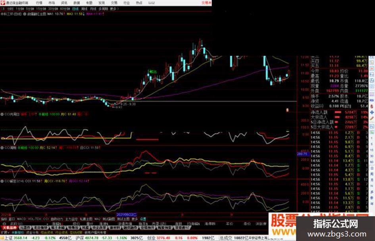This screenshot has height=241, width=375.
Task: Select the pencil drawing tool in sidebar
Action: pyautogui.click(x=372, y=118)
